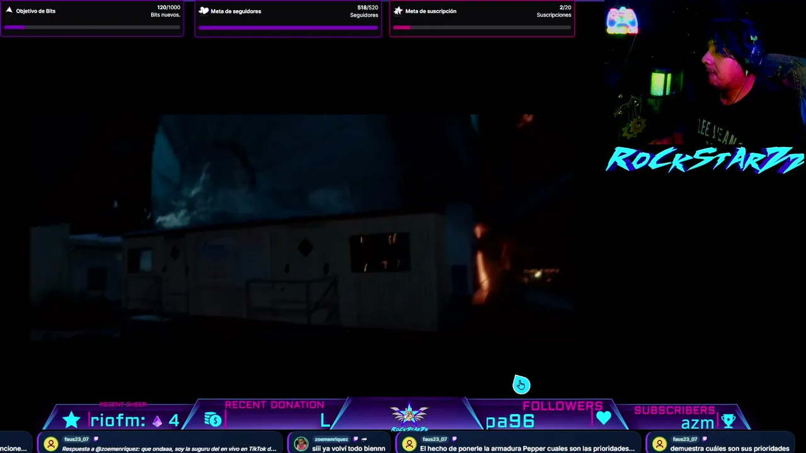
Task: Click the bits gem icon after riofm
Action: (x=157, y=421)
